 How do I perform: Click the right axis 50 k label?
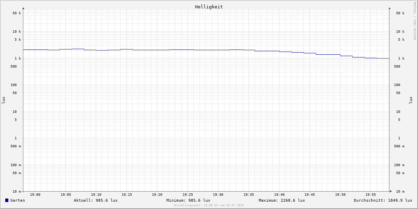click(x=400, y=13)
